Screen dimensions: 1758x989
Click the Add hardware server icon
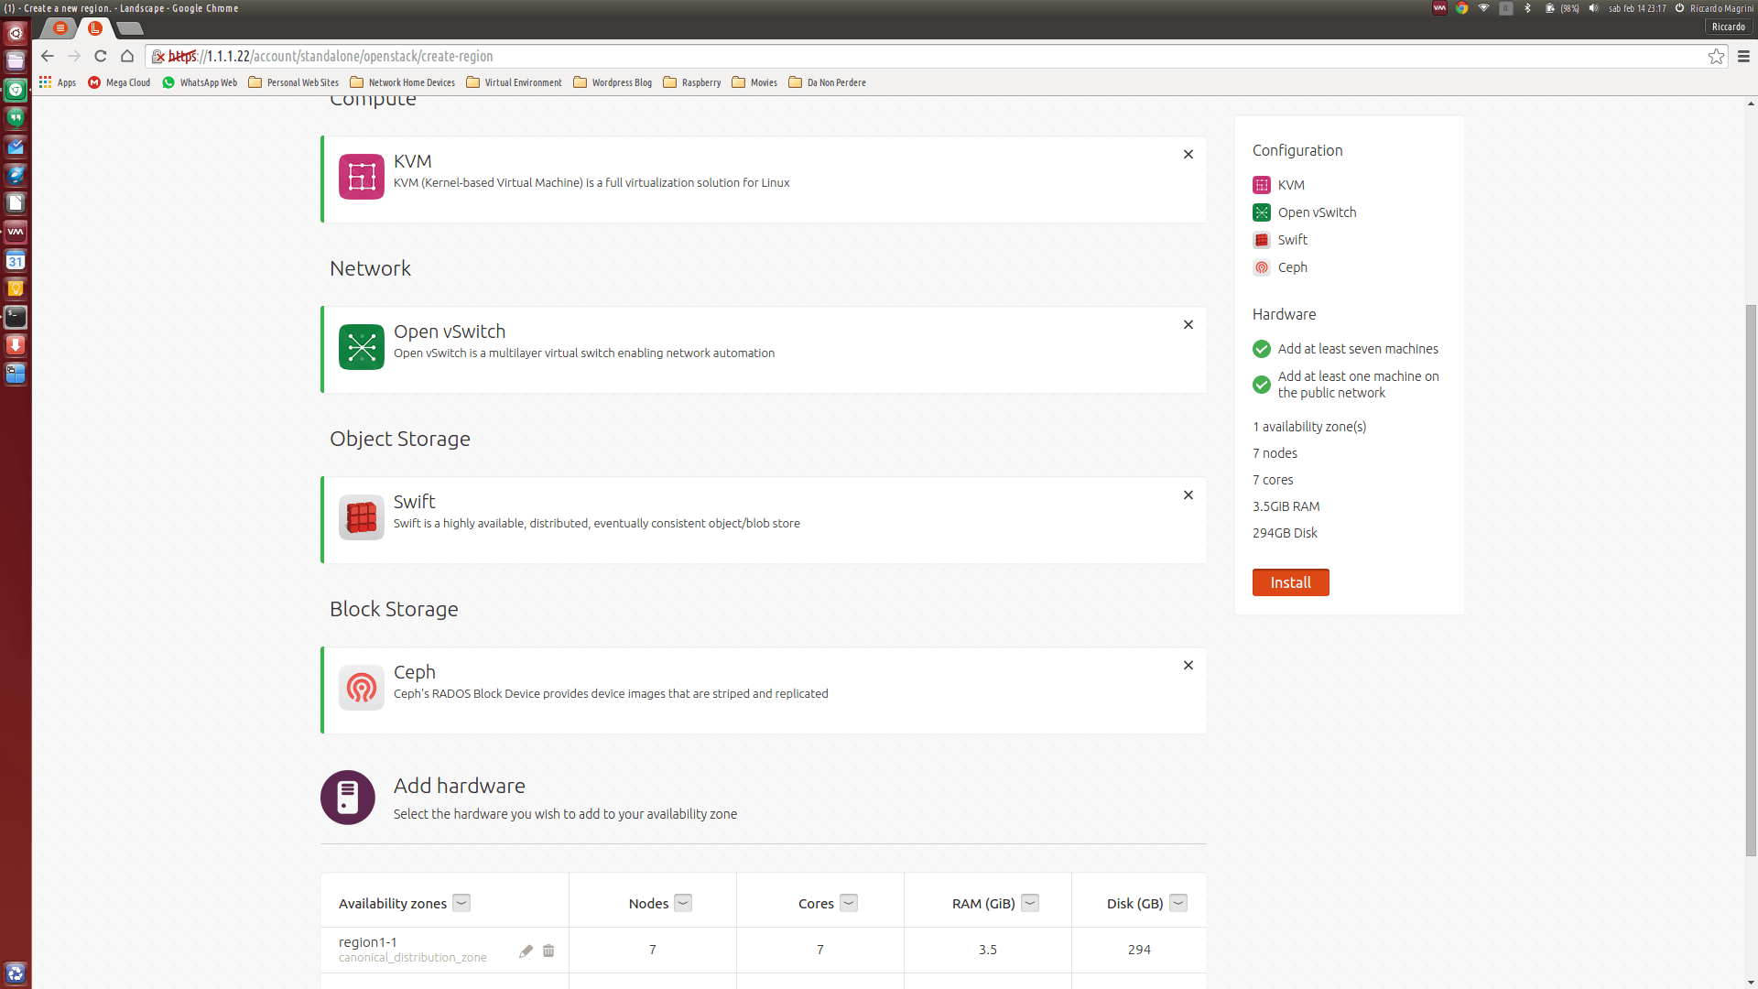pyautogui.click(x=348, y=798)
